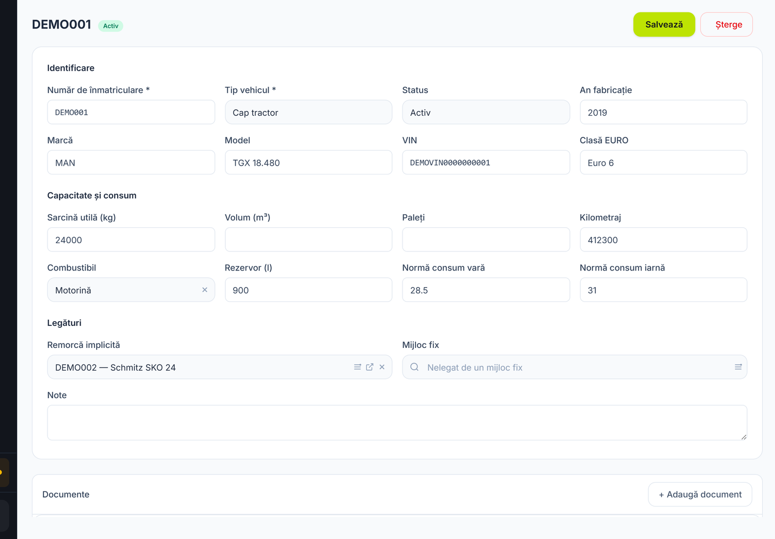Open list icon in Mijloc fix field
The width and height of the screenshot is (775, 539).
pos(738,367)
